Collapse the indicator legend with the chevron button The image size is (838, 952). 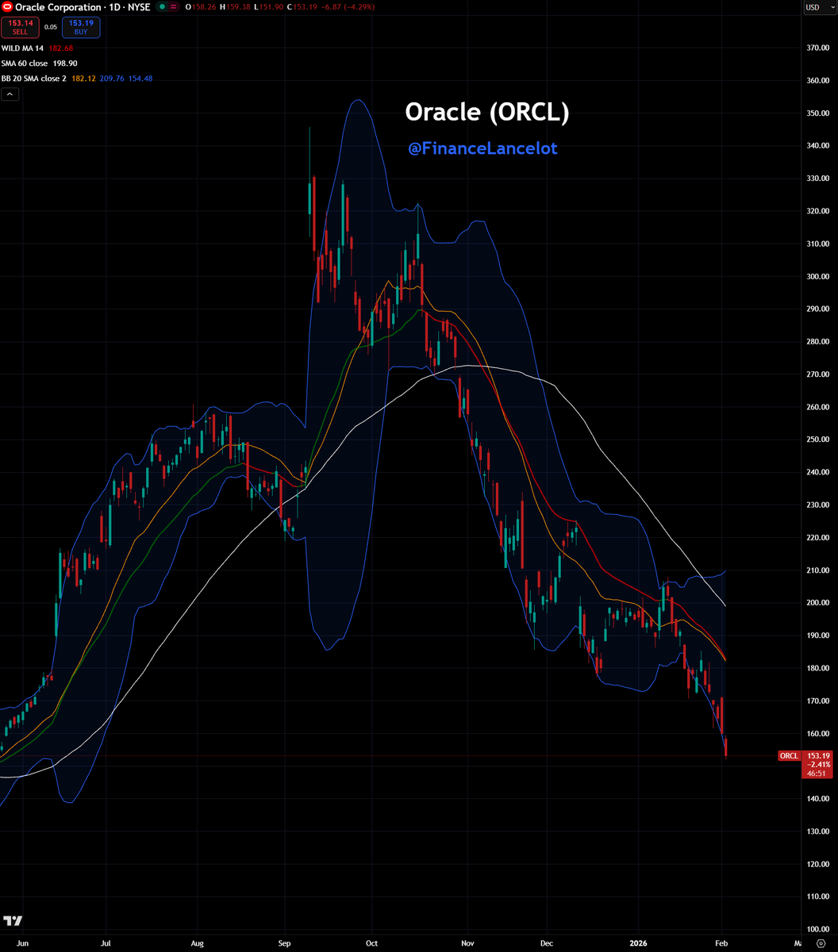pyautogui.click(x=9, y=94)
